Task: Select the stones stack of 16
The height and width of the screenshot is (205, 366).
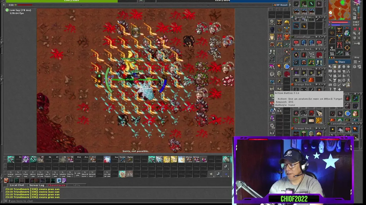Action: coord(311,55)
